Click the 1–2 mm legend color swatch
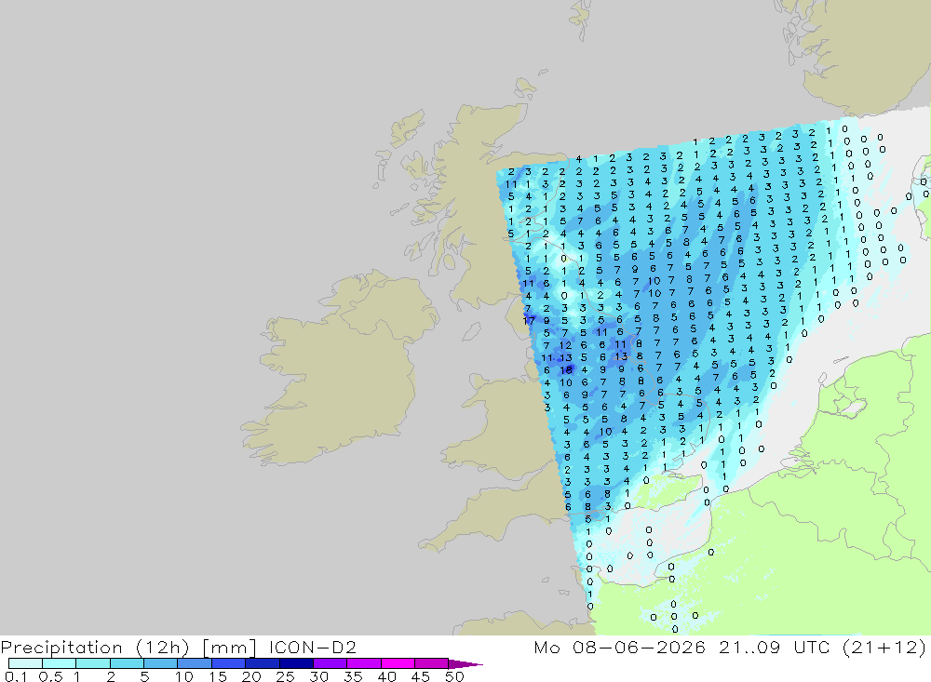This screenshot has width=931, height=682. click(x=92, y=663)
